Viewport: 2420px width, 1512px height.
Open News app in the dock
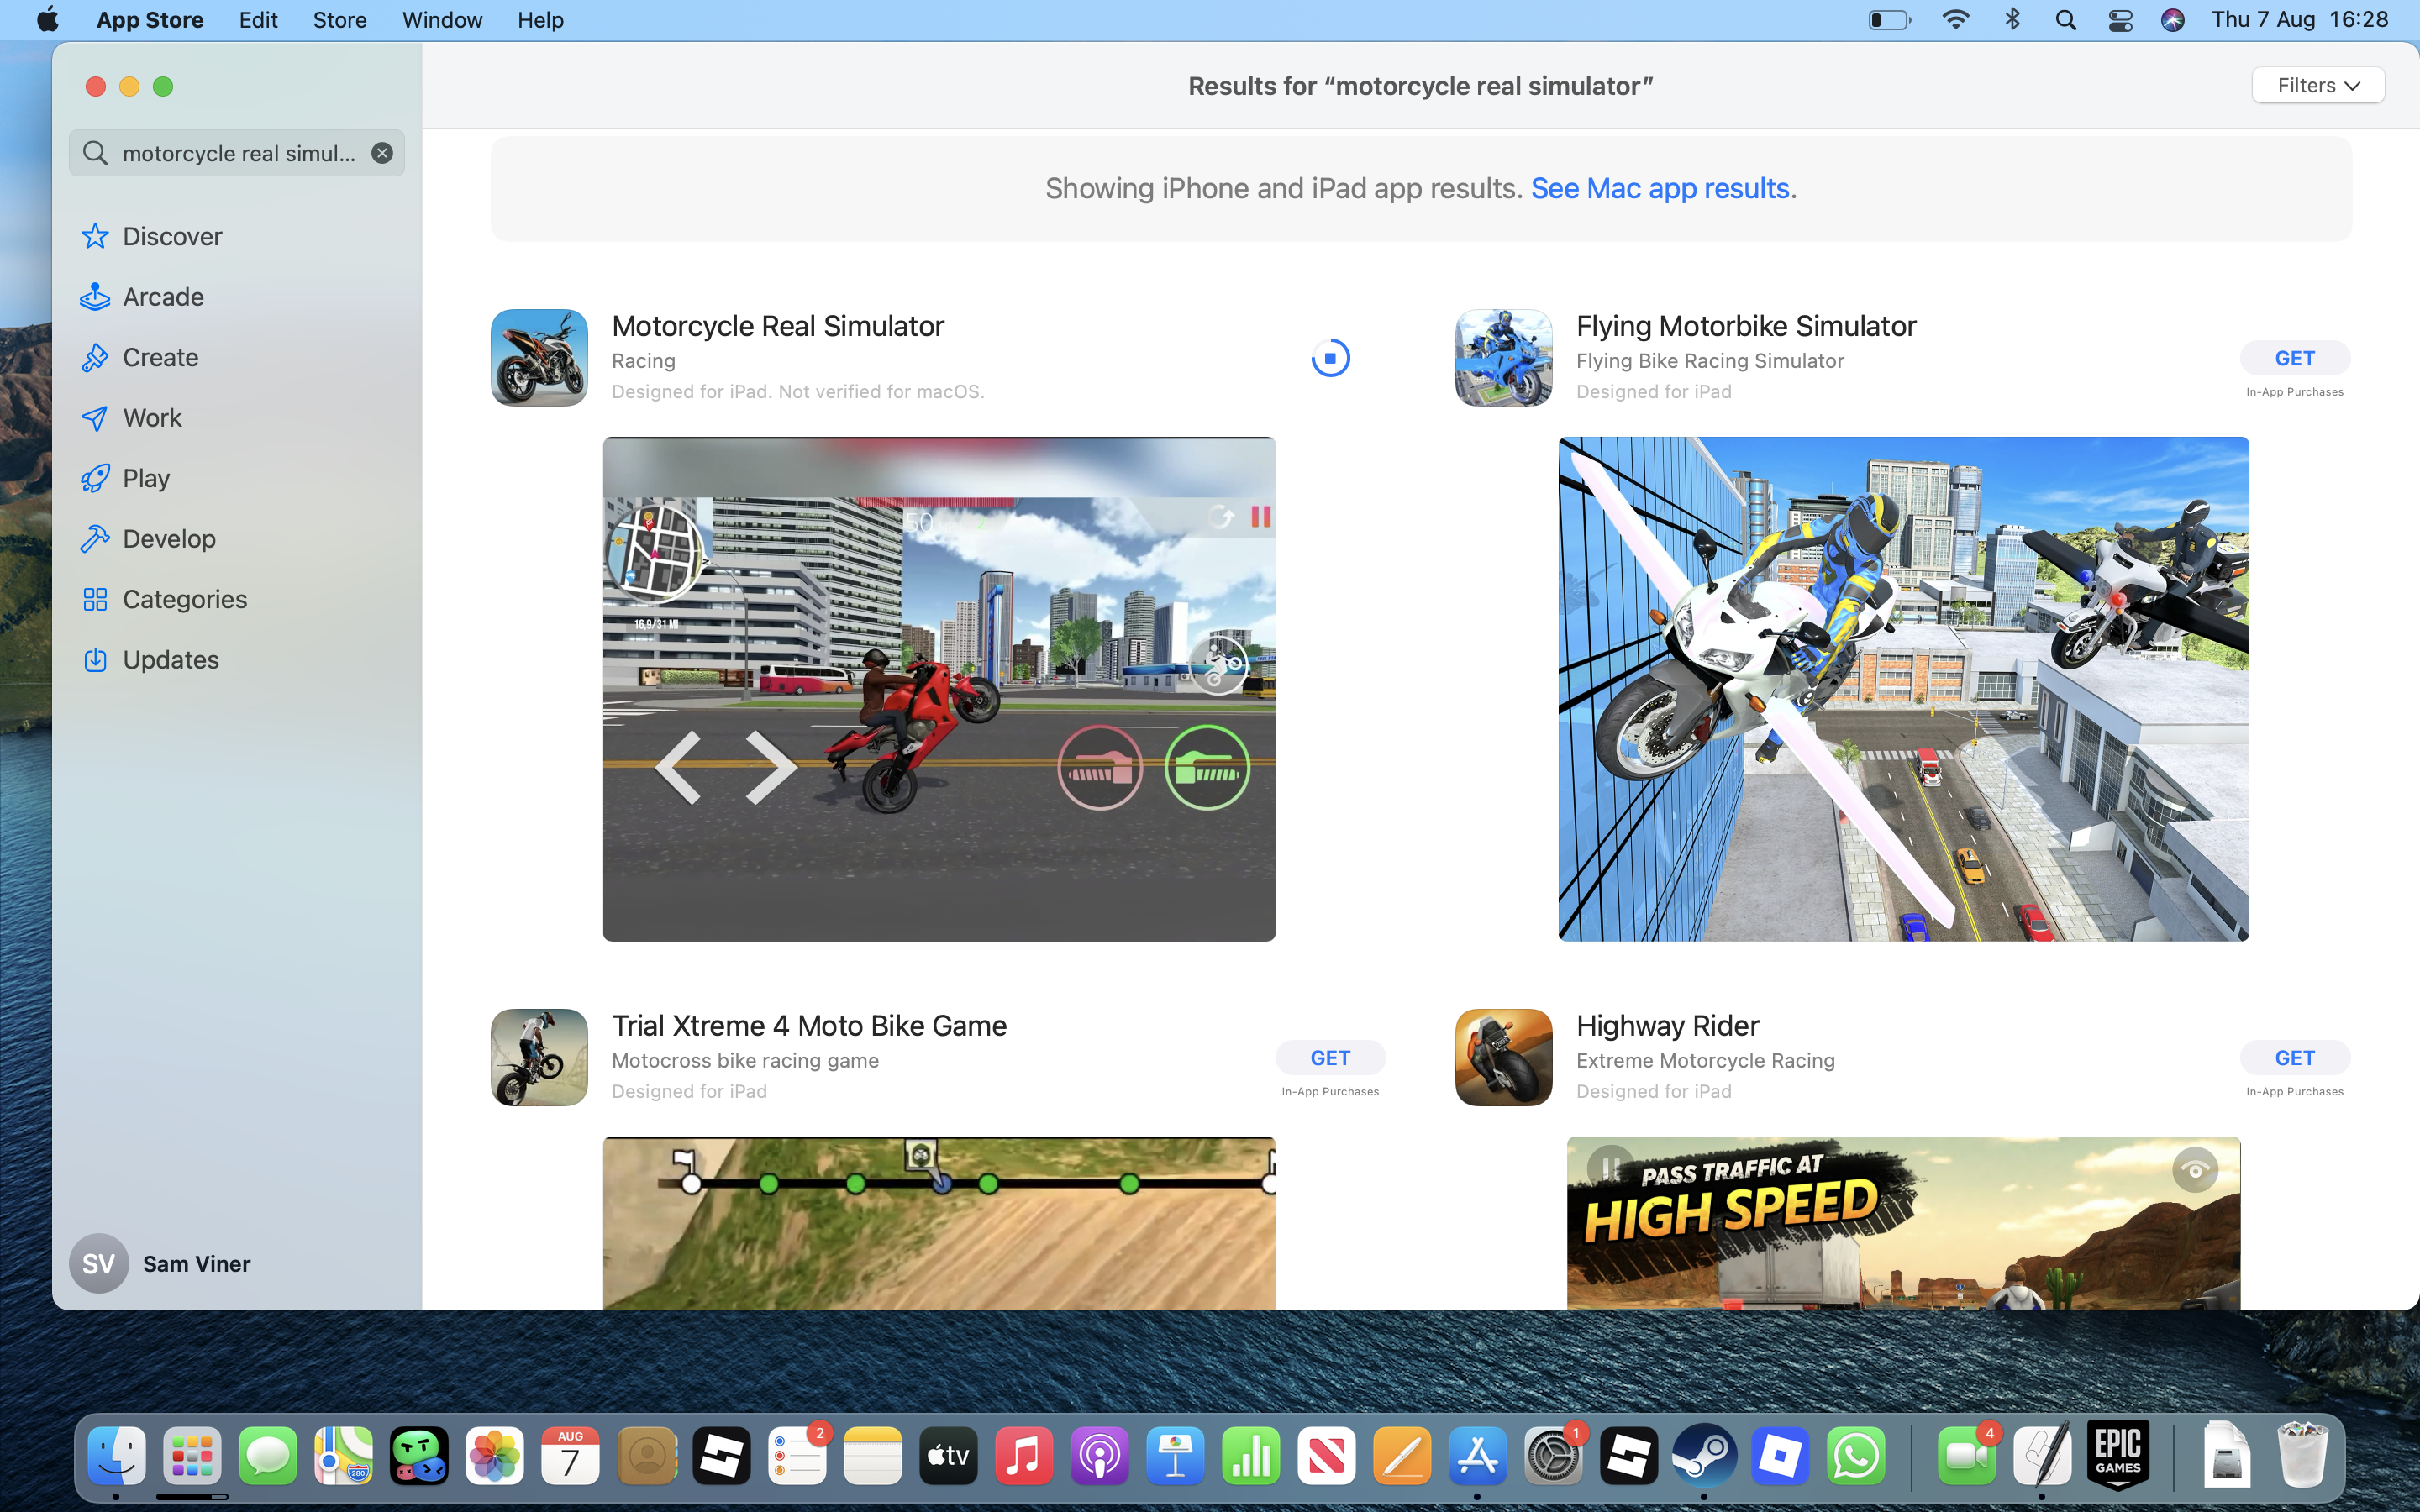coord(1327,1455)
